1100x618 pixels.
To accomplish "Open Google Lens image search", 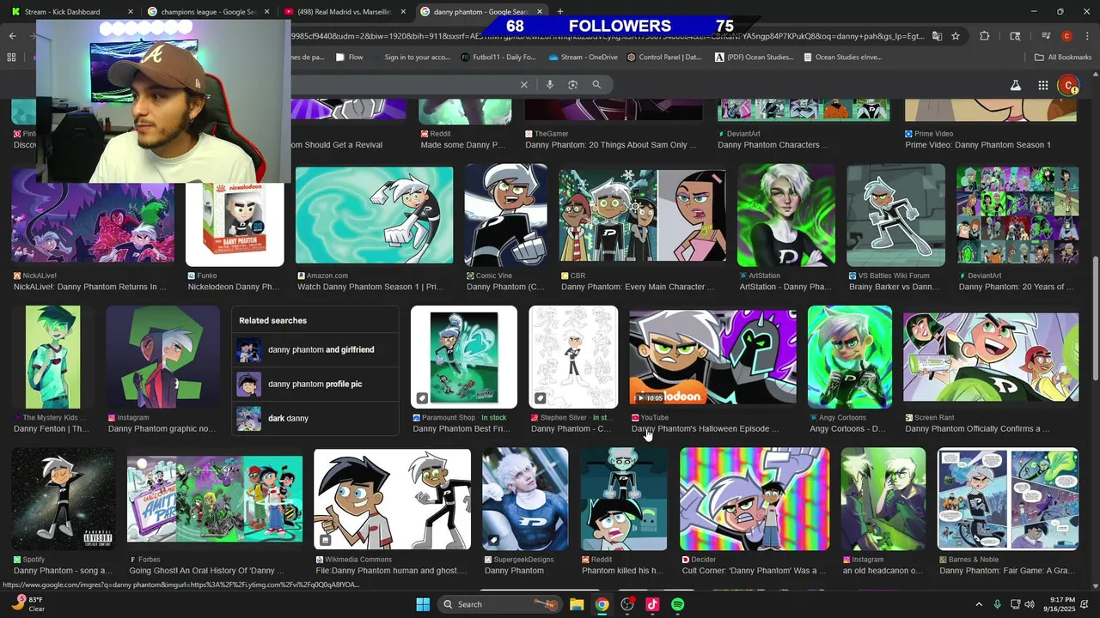I will click(572, 84).
